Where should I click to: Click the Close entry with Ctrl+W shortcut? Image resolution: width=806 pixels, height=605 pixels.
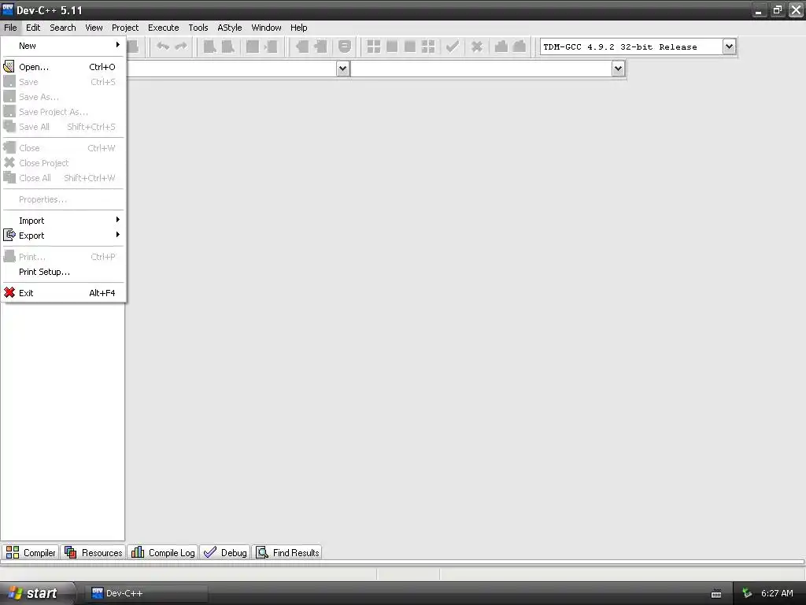63,148
